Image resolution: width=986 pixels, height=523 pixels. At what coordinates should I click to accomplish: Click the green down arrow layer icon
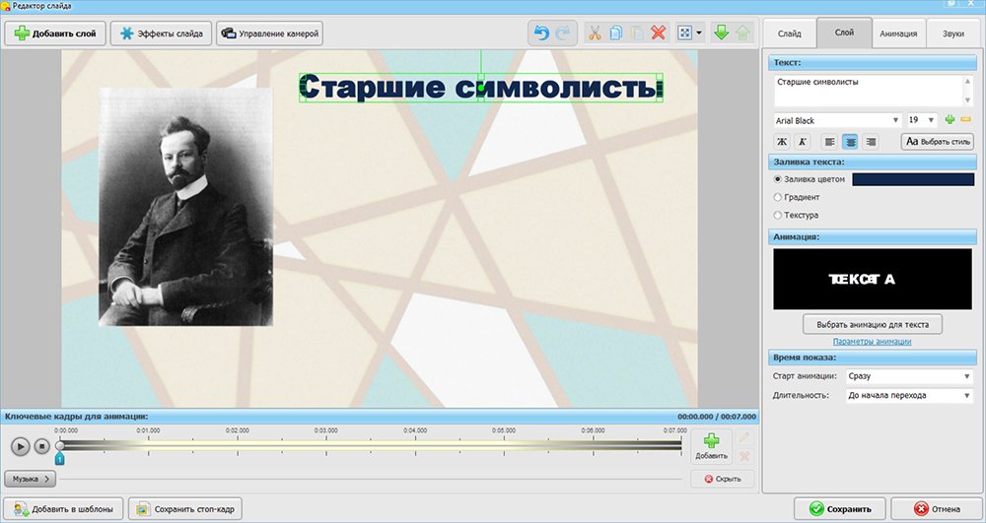(721, 33)
